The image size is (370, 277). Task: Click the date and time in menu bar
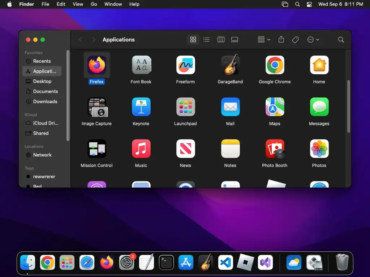(x=340, y=4)
